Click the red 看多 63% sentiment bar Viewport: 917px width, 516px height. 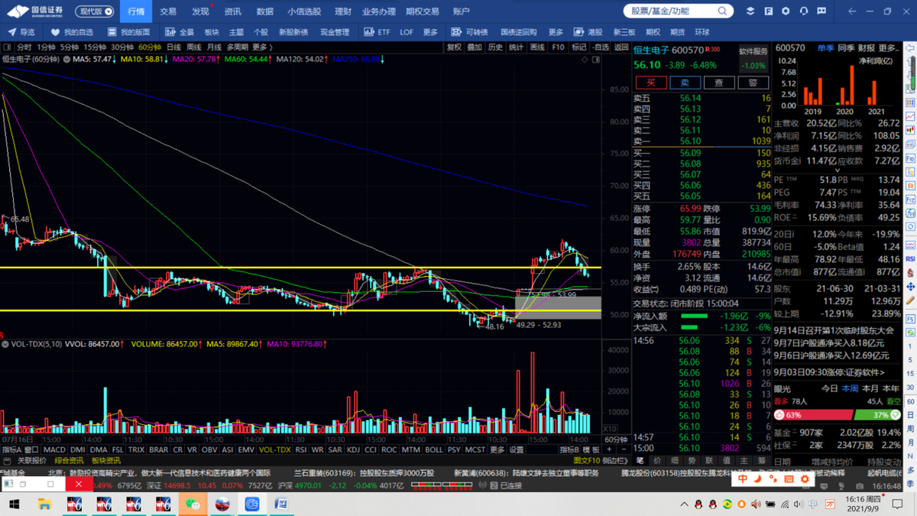coord(814,415)
